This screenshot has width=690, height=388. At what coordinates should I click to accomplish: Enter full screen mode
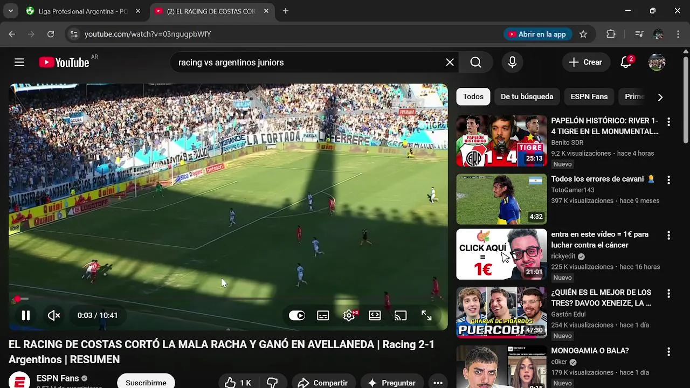click(426, 316)
